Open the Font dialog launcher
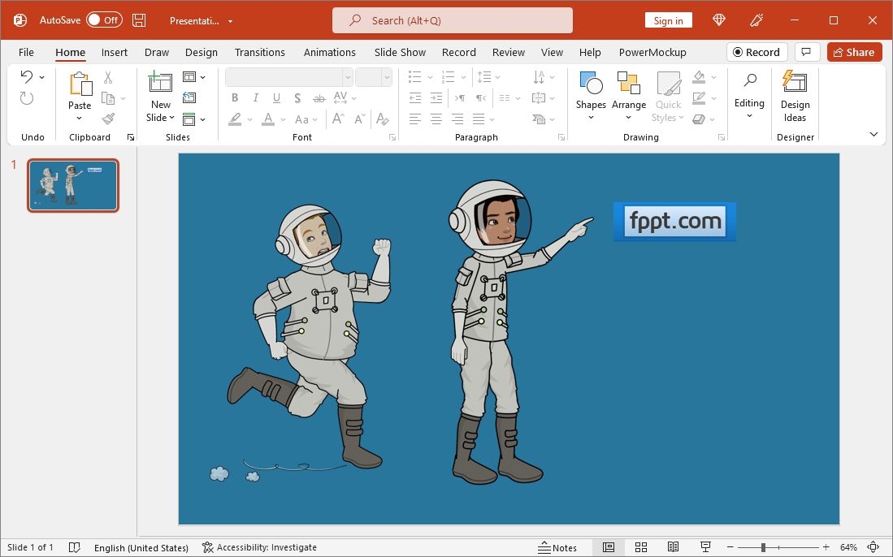 (x=392, y=138)
